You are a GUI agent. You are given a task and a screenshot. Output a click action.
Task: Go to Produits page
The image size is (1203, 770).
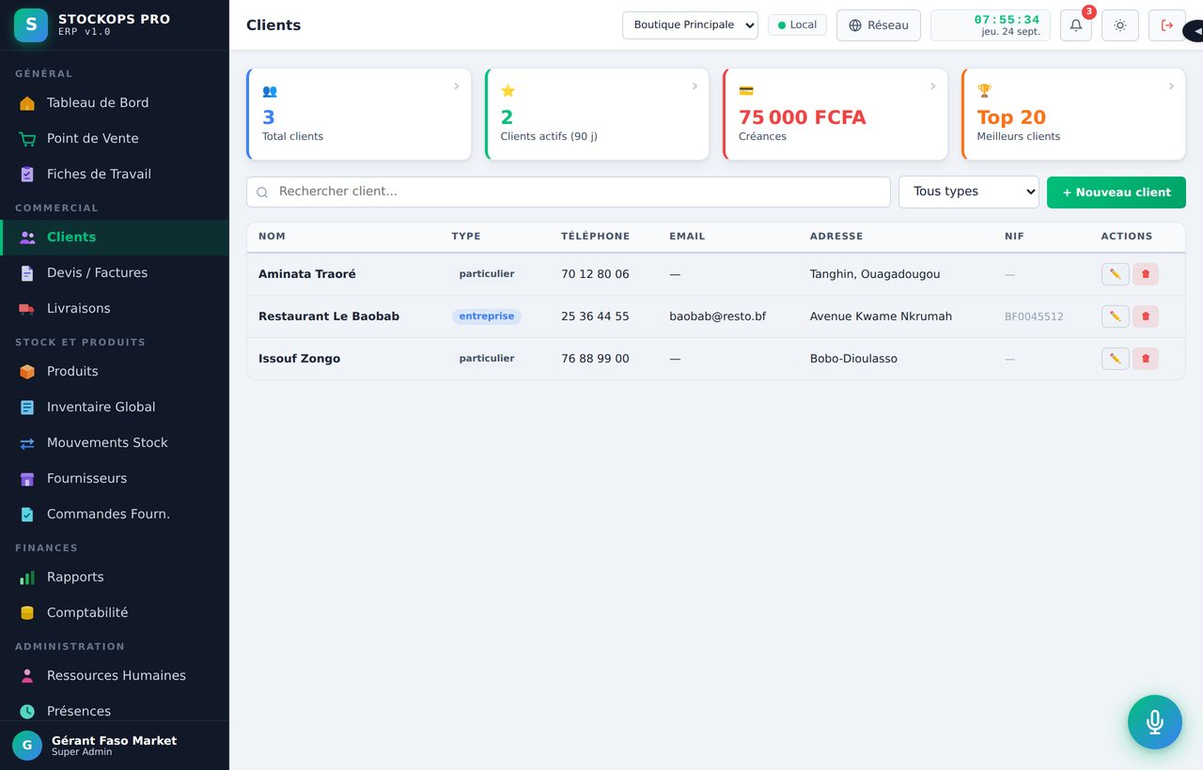(114, 371)
